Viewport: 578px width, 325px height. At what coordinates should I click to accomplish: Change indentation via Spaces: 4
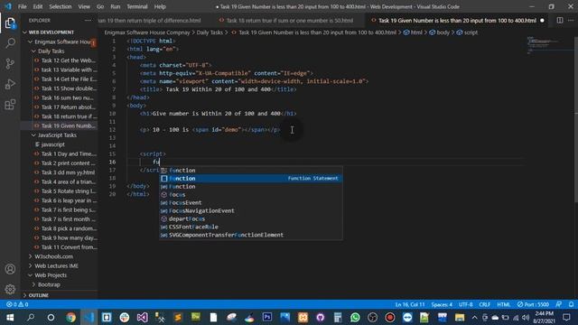(442, 304)
